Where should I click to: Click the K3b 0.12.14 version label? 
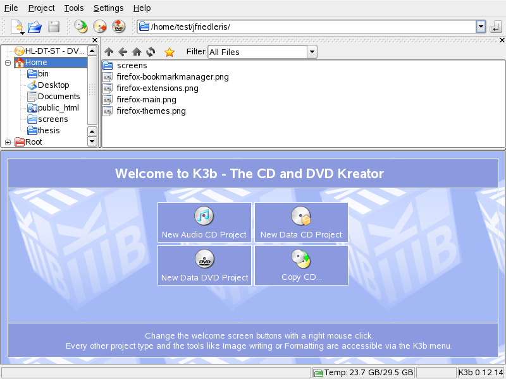(481, 373)
